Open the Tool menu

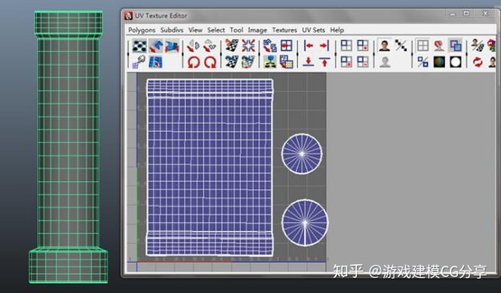click(237, 30)
